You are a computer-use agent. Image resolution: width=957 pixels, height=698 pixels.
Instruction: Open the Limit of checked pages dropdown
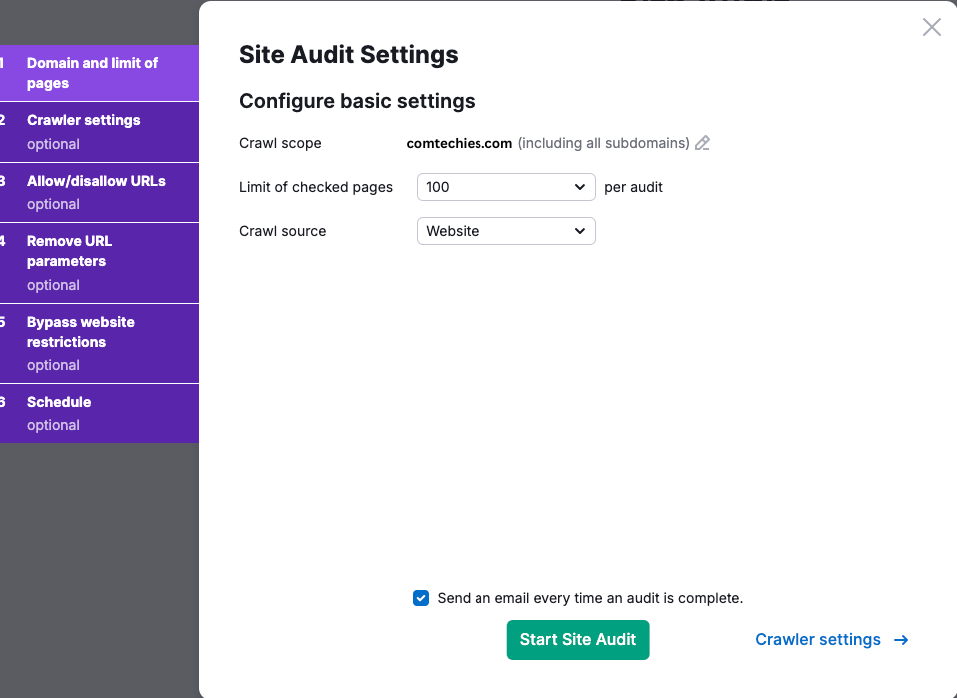[505, 187]
